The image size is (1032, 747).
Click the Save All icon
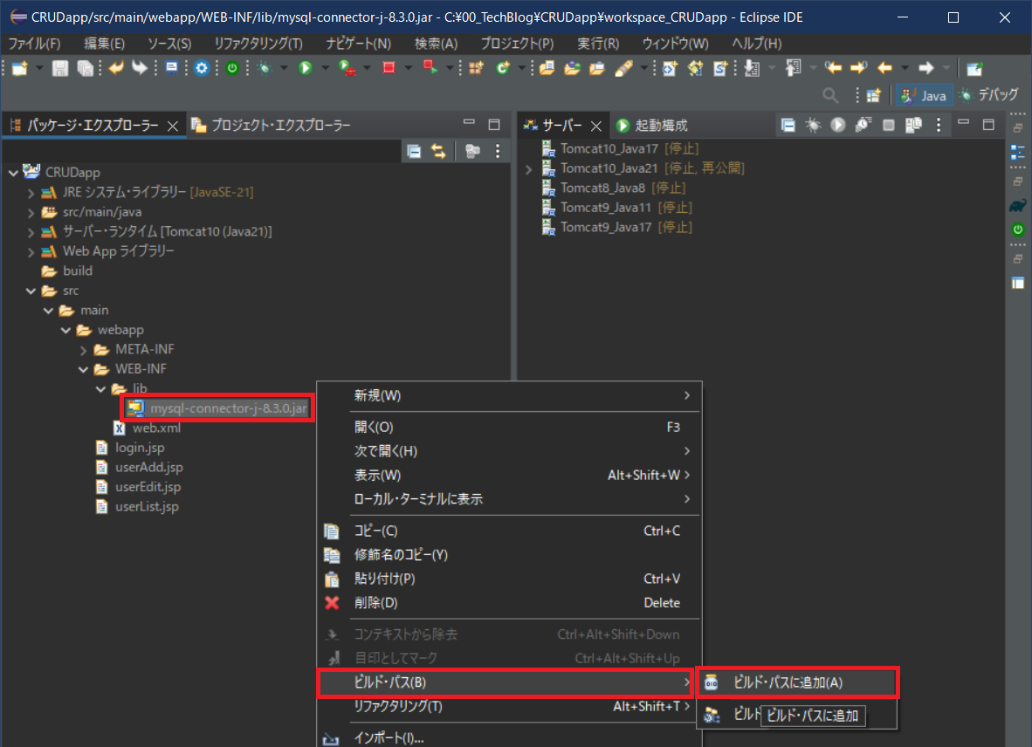click(x=85, y=68)
